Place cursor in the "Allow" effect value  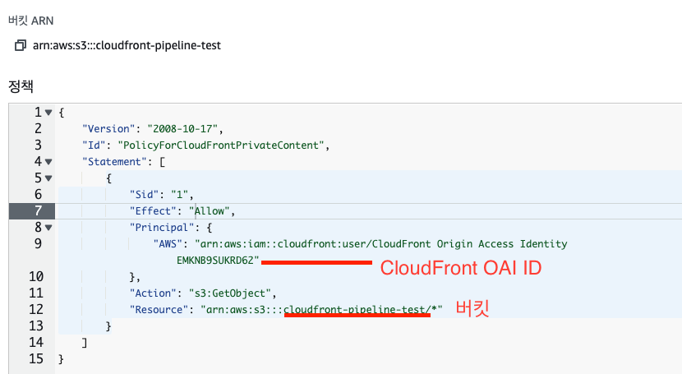[210, 211]
